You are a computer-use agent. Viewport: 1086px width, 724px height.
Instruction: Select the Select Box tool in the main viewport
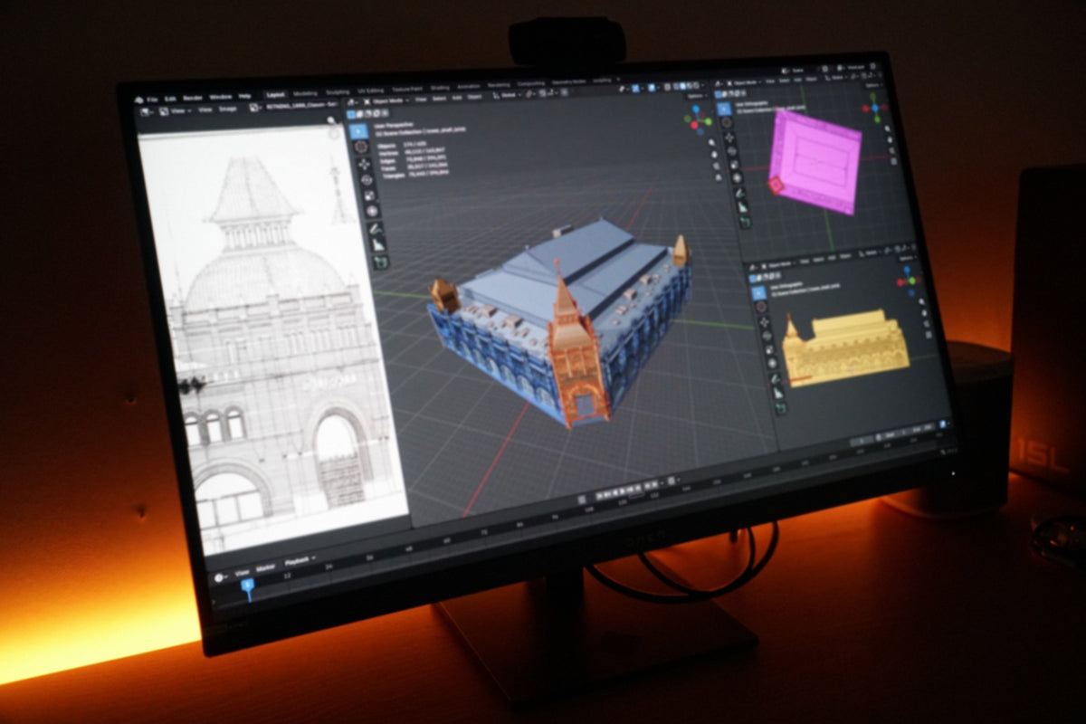coord(359,129)
